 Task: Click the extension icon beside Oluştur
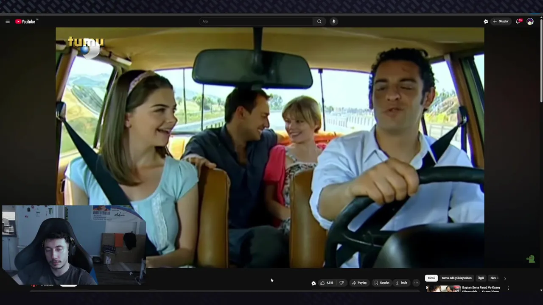tap(486, 22)
